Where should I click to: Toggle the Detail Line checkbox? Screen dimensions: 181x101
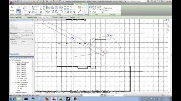pos(23,43)
